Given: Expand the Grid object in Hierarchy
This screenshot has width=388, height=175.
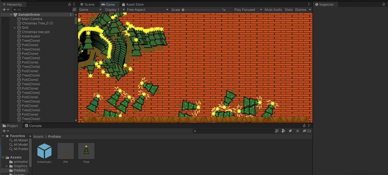Looking at the screenshot, I should pyautogui.click(x=15, y=28).
